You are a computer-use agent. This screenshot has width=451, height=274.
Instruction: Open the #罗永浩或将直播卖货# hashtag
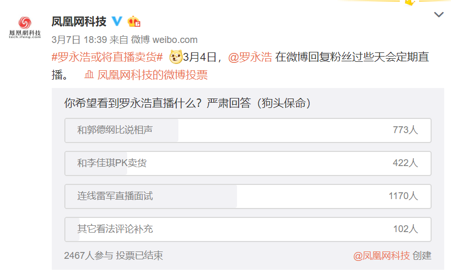(x=107, y=57)
